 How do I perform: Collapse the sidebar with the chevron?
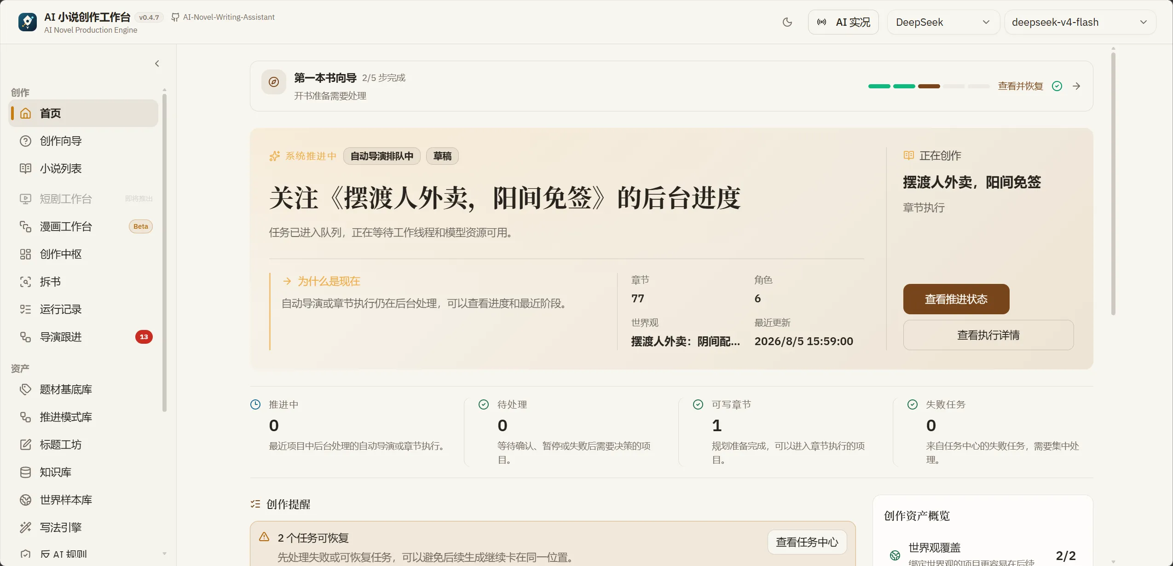[x=157, y=64]
